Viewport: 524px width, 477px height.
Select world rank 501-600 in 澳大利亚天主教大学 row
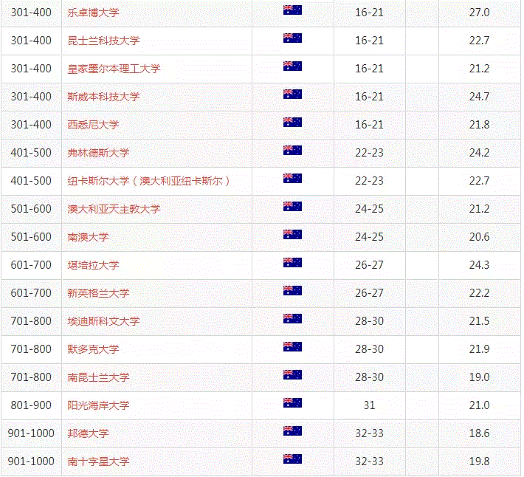tap(31, 209)
